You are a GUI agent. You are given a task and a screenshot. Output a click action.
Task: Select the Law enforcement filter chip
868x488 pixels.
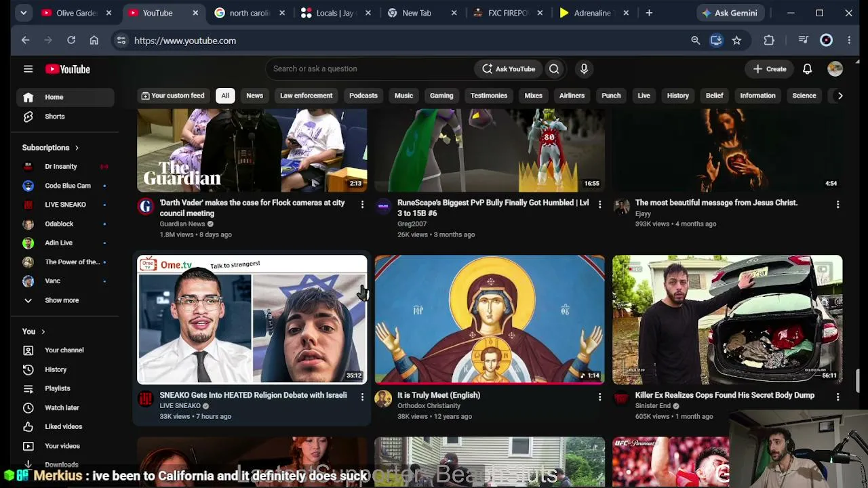(307, 96)
